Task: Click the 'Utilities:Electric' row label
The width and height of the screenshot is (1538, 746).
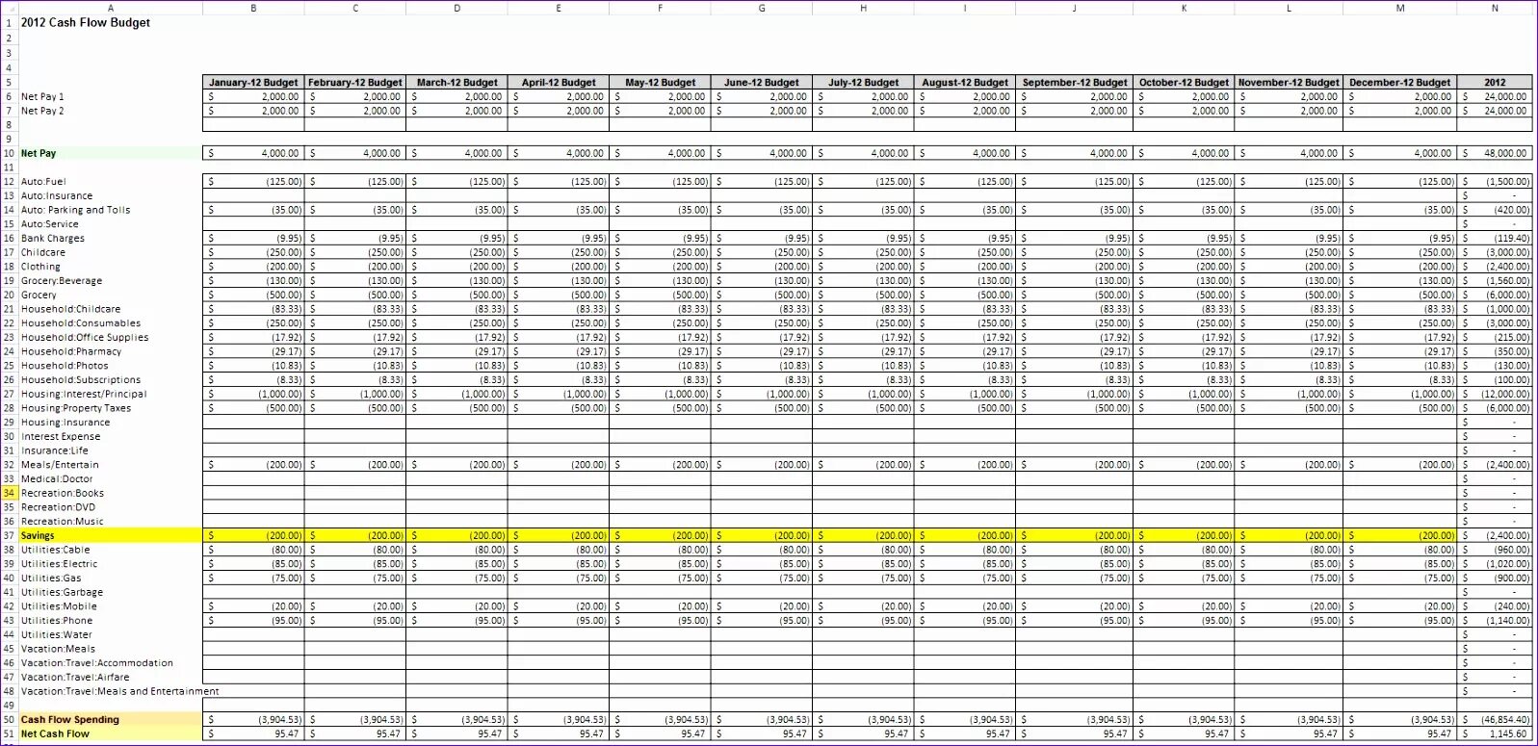Action: [59, 564]
